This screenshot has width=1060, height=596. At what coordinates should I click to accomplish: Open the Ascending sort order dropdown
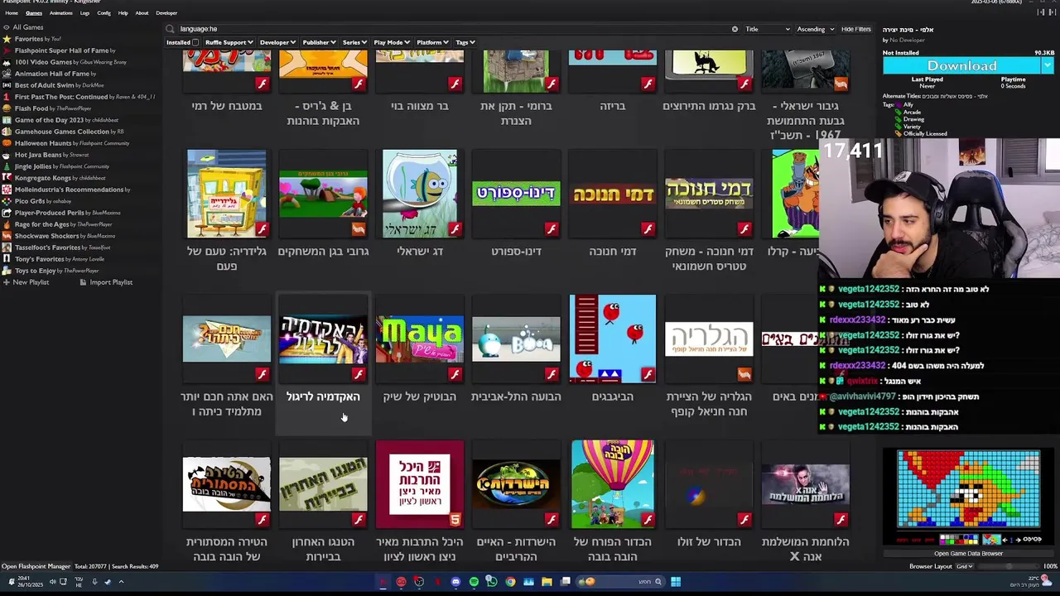coord(815,29)
